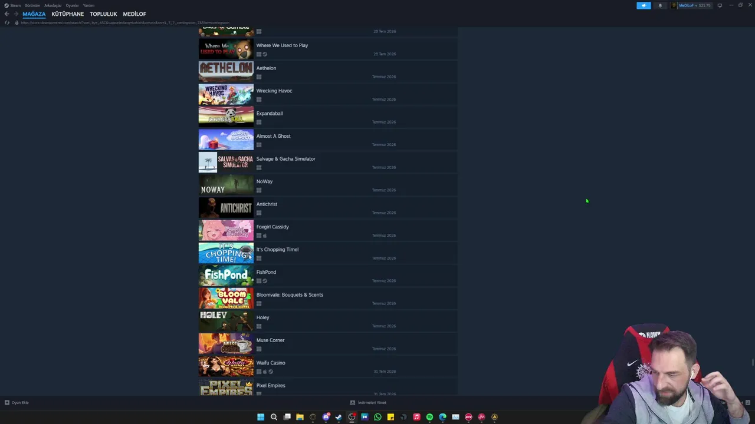The image size is (755, 424).
Task: Click the FishPond thumbnail image
Action: pos(226,276)
